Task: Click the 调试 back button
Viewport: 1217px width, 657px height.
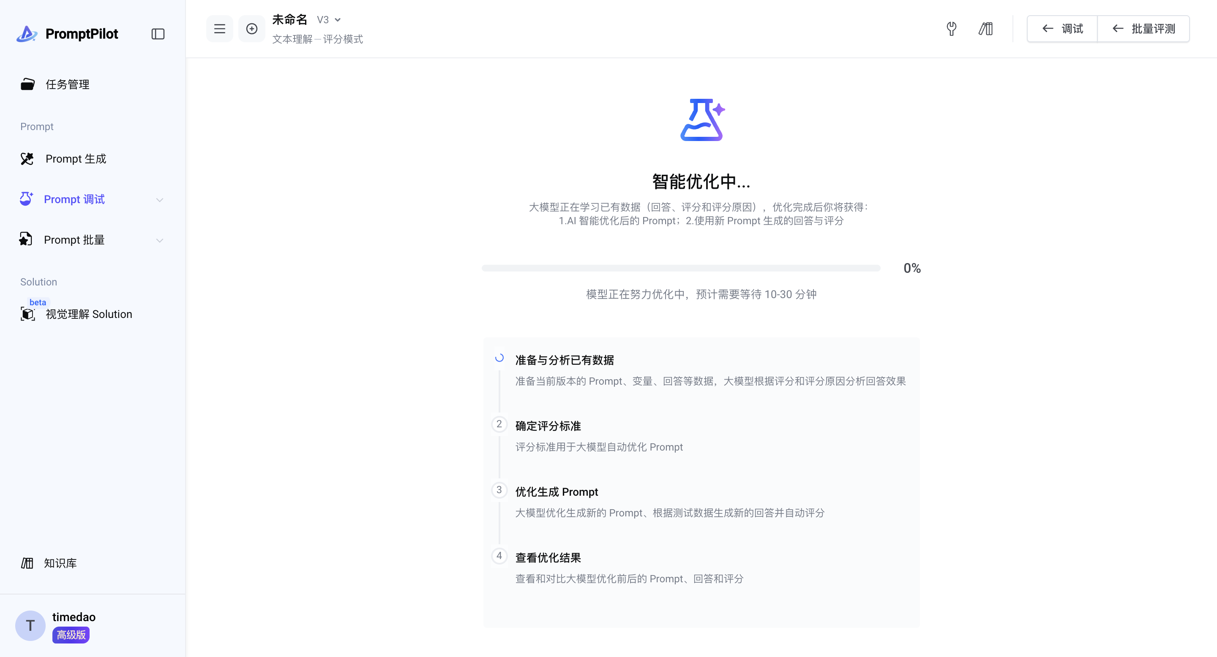Action: [1062, 29]
